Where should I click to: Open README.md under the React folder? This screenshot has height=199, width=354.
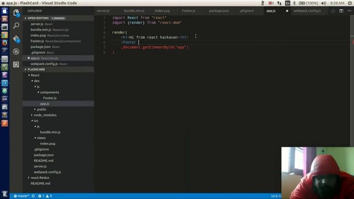[x=43, y=161]
